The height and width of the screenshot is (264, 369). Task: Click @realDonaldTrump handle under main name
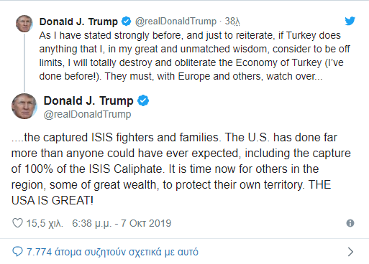[x=87, y=114]
